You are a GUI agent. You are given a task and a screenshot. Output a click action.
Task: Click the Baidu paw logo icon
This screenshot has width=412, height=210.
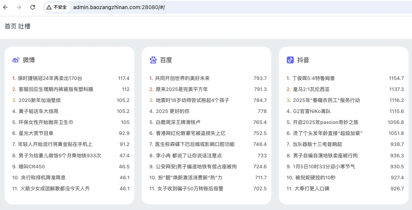pos(153,60)
